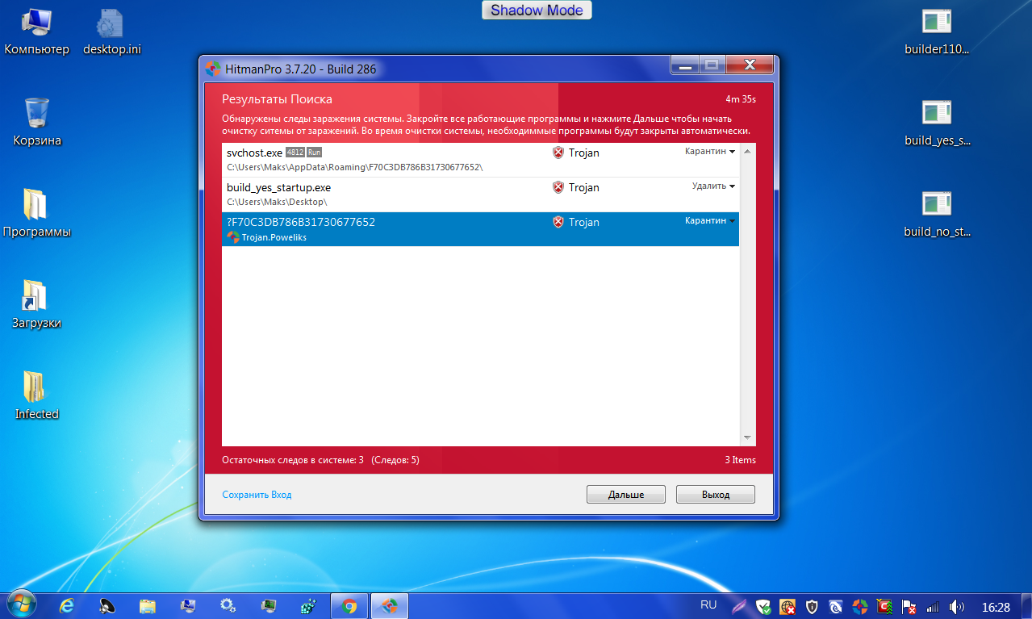Click the Trojan.Poweliks HitmanPro engine icon
1032x619 pixels.
pos(232,237)
